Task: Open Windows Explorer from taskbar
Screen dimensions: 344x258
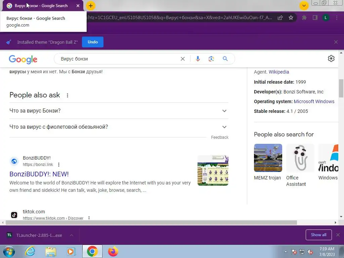Action: pyautogui.click(x=51, y=251)
